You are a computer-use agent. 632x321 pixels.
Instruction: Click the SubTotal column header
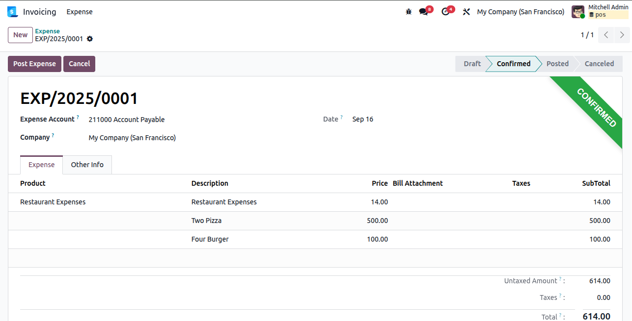coord(596,183)
